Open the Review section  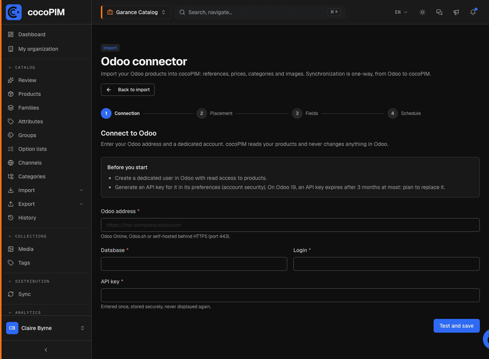[46, 80]
